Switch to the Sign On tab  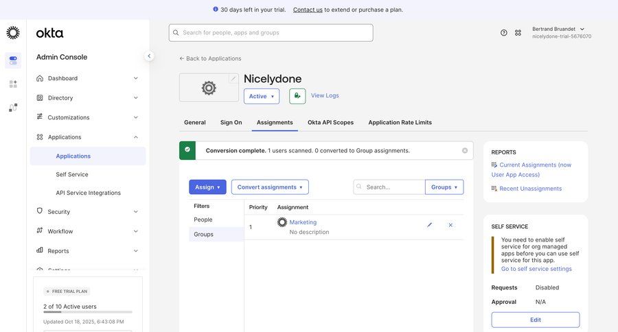click(231, 123)
